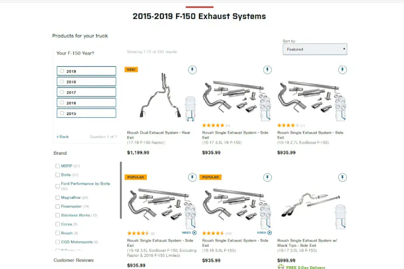Open the Sort by Featured dropdown
The height and width of the screenshot is (269, 404).
(315, 49)
